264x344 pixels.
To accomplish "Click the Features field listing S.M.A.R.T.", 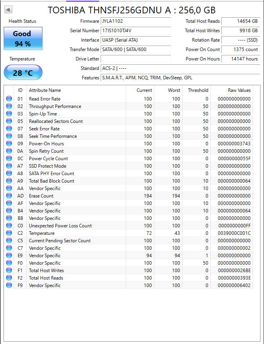I will (x=181, y=78).
